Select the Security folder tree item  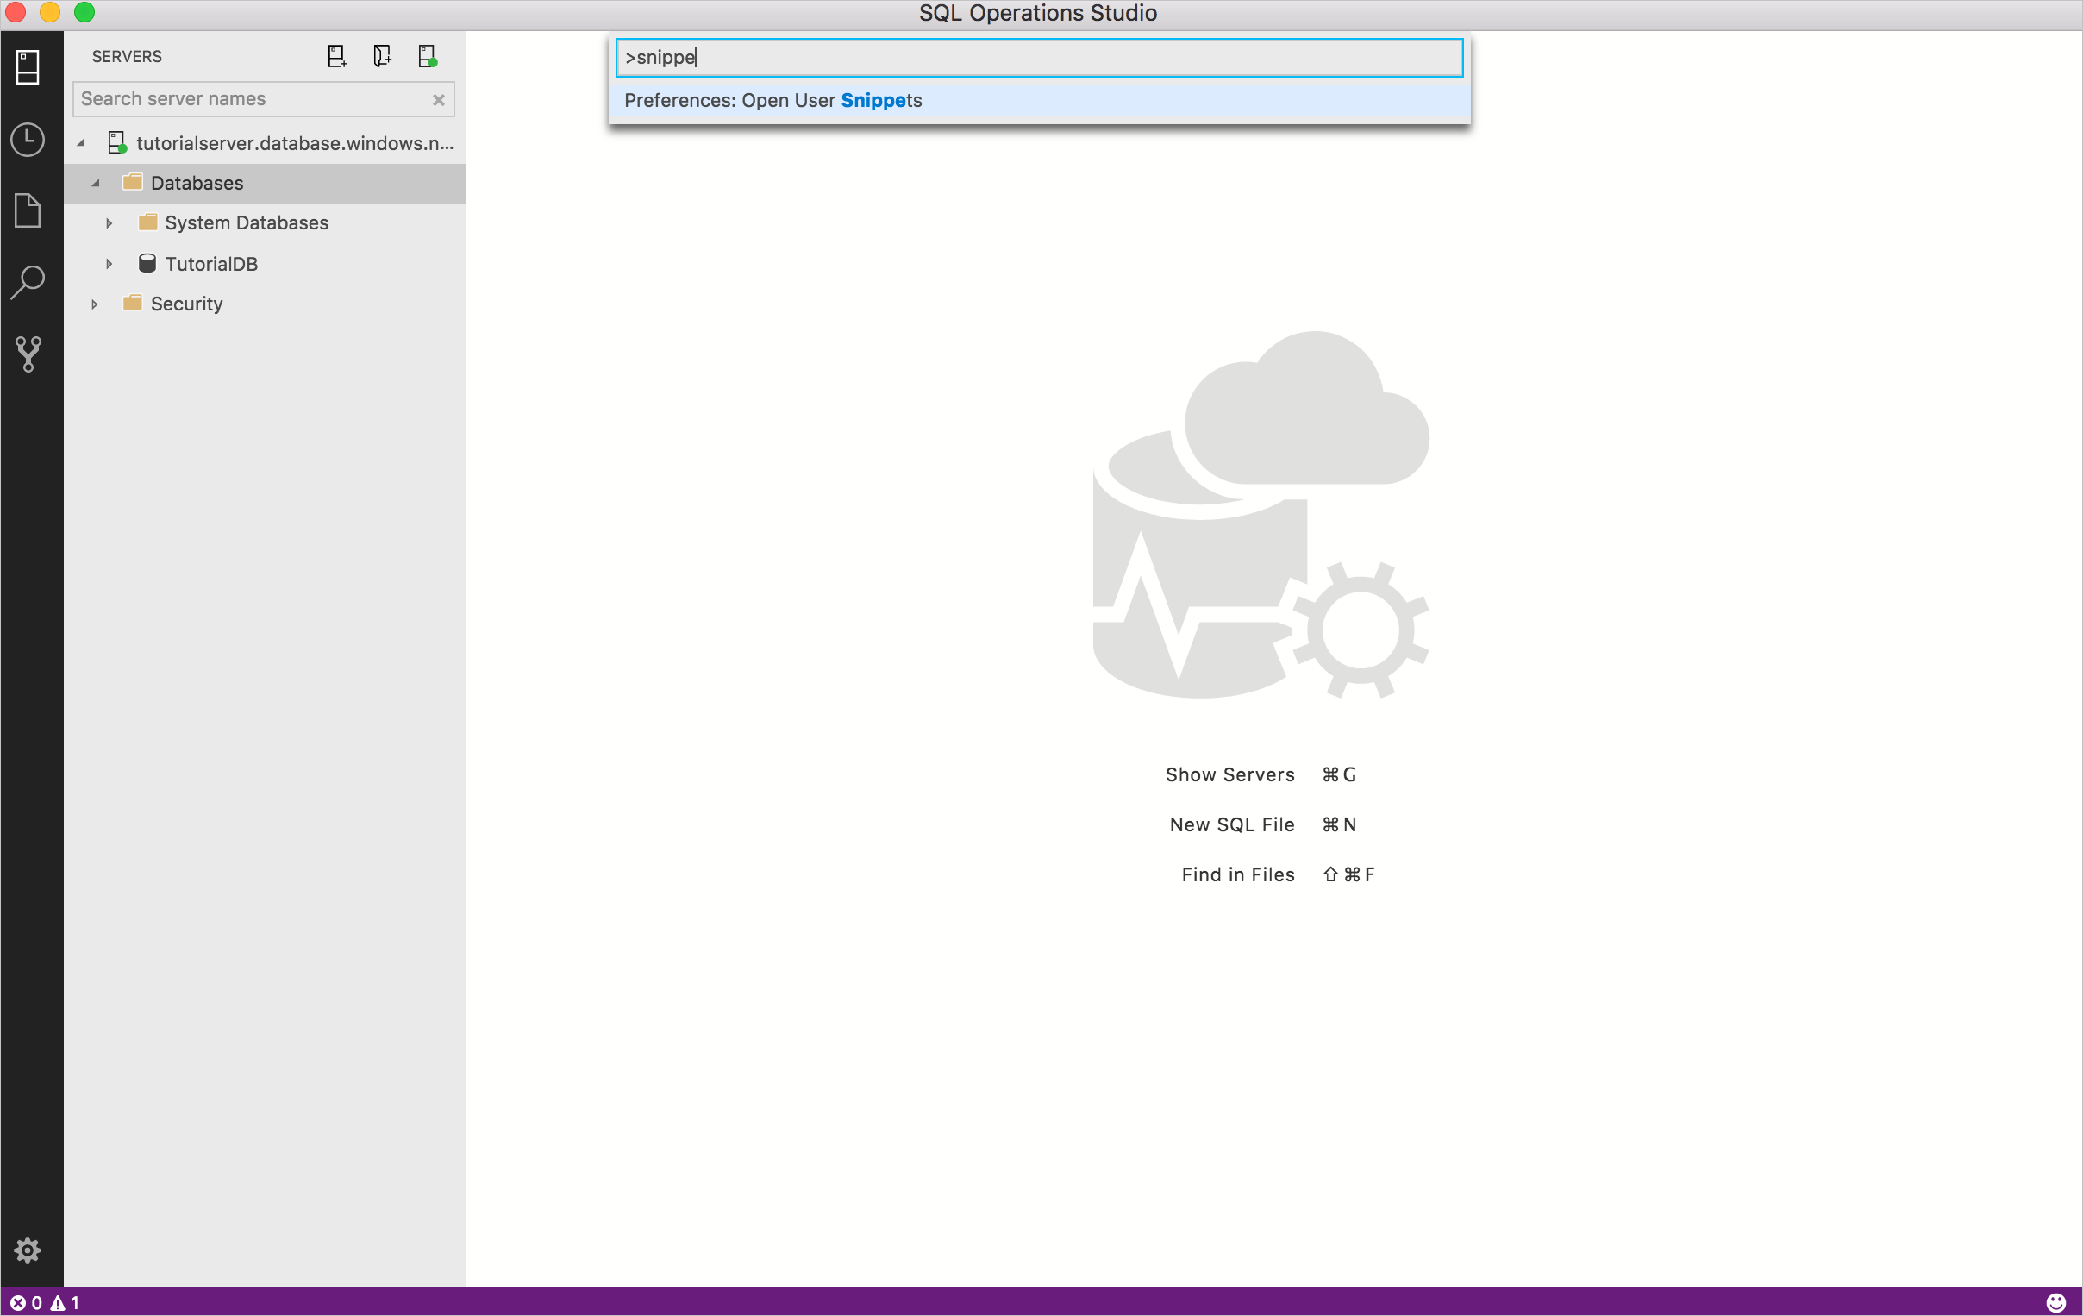coord(186,304)
